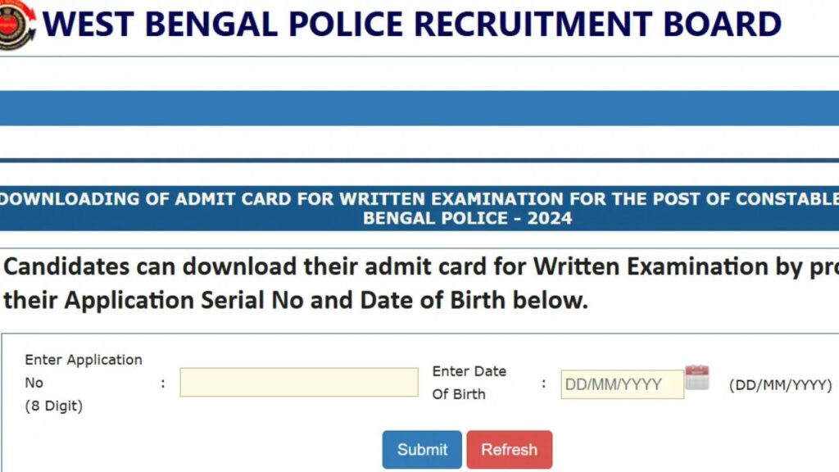The height and width of the screenshot is (472, 839).
Task: Click the 'Enter Date Of Birth' label
Action: click(x=469, y=383)
